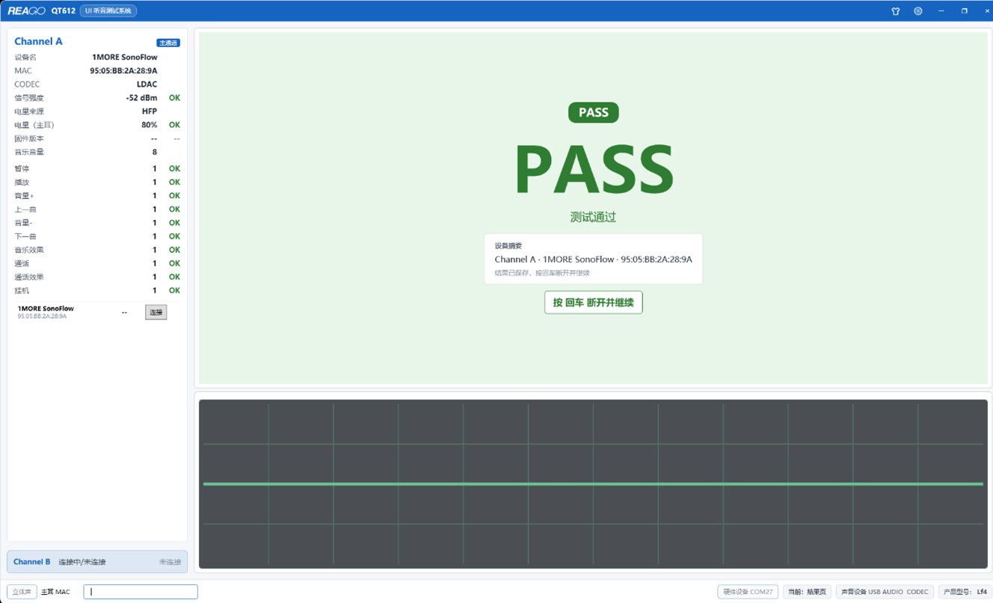Click the 声音设备 USB AUDIO CODEC status

(x=885, y=592)
